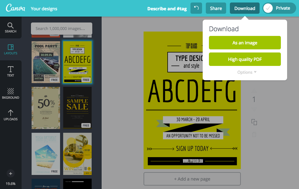
Task: Select the 50% off layout thumbnail
Action: pos(46,108)
